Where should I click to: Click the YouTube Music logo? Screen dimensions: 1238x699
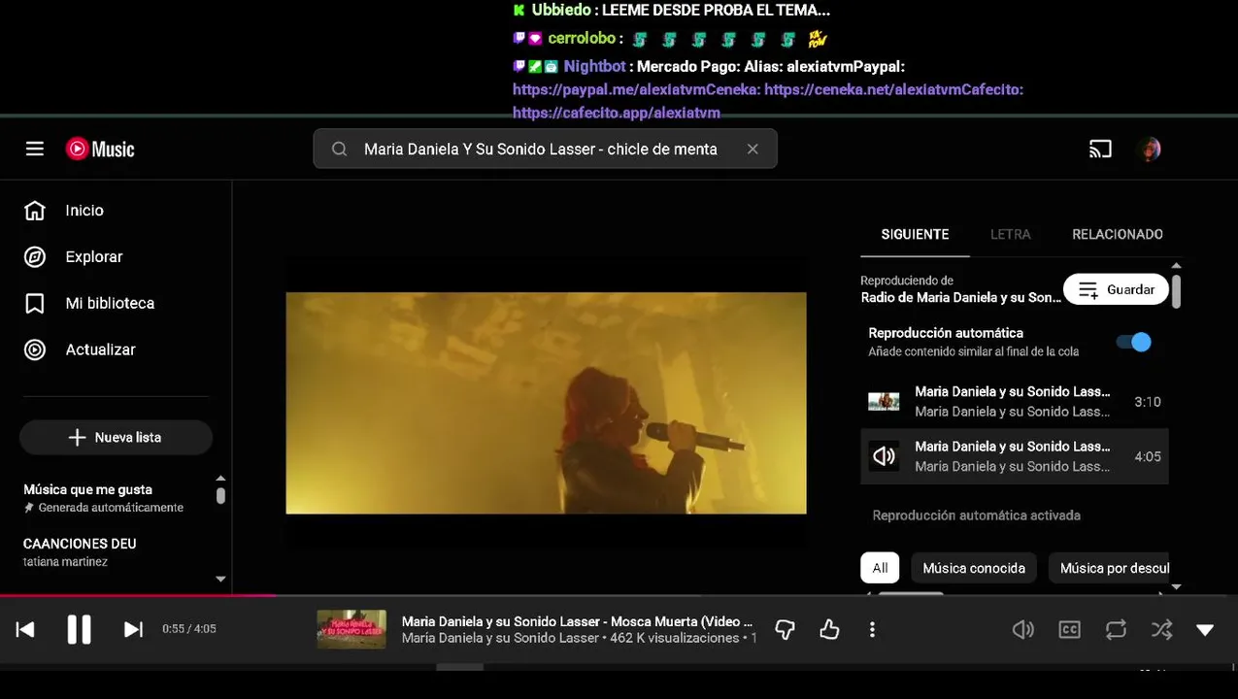pos(100,149)
